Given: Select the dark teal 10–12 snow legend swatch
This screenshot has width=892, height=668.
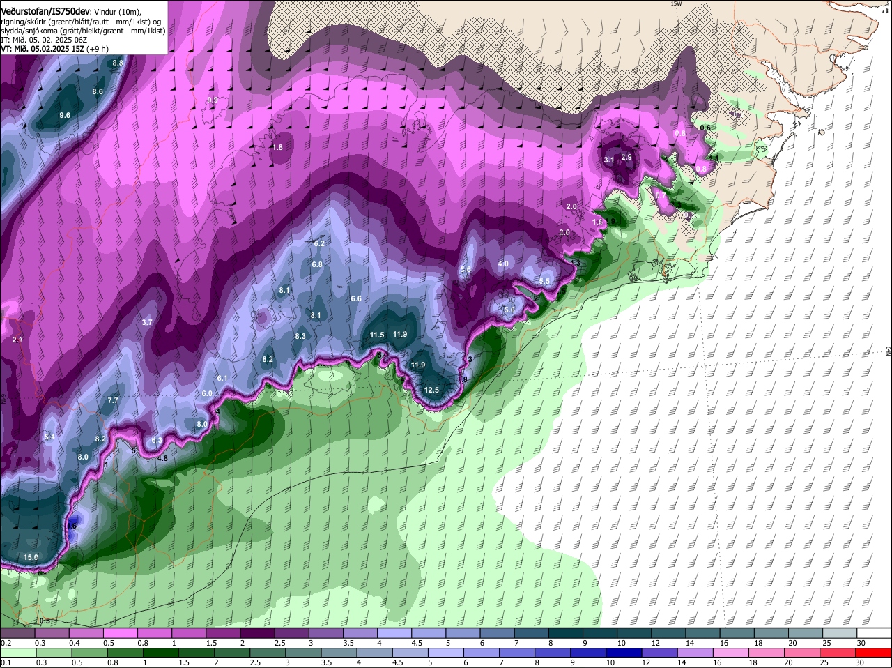Looking at the screenshot, I should 634,632.
